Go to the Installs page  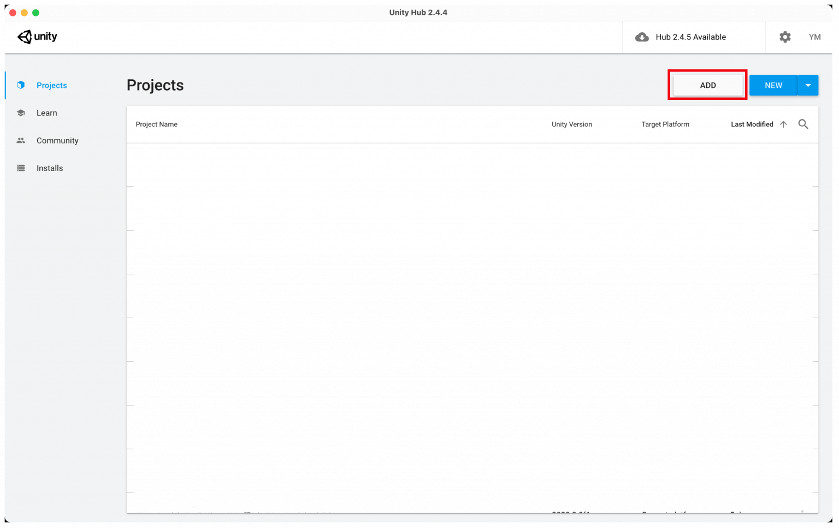(50, 168)
